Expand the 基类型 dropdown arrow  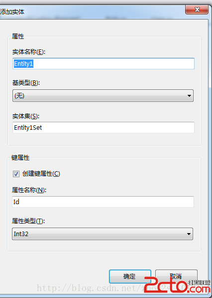tap(189, 96)
